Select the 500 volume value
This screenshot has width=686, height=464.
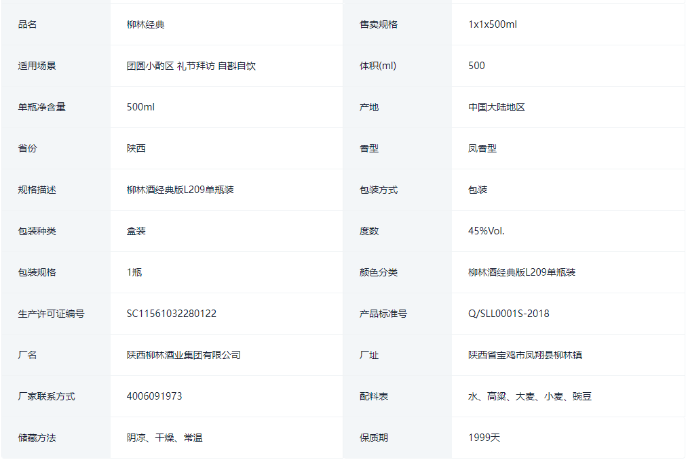476,66
